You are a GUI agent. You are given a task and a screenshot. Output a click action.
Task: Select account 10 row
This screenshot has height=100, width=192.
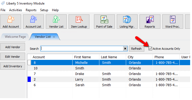pos(109,68)
